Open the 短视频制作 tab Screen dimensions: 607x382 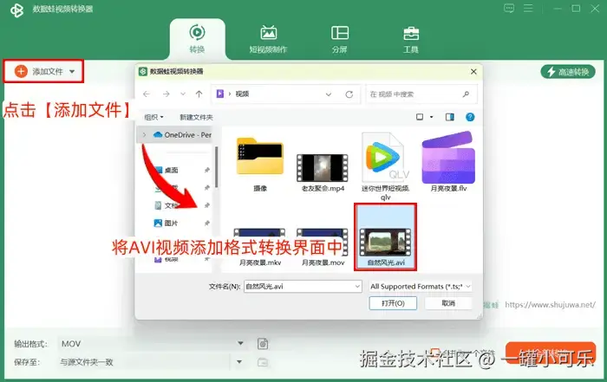coord(268,39)
